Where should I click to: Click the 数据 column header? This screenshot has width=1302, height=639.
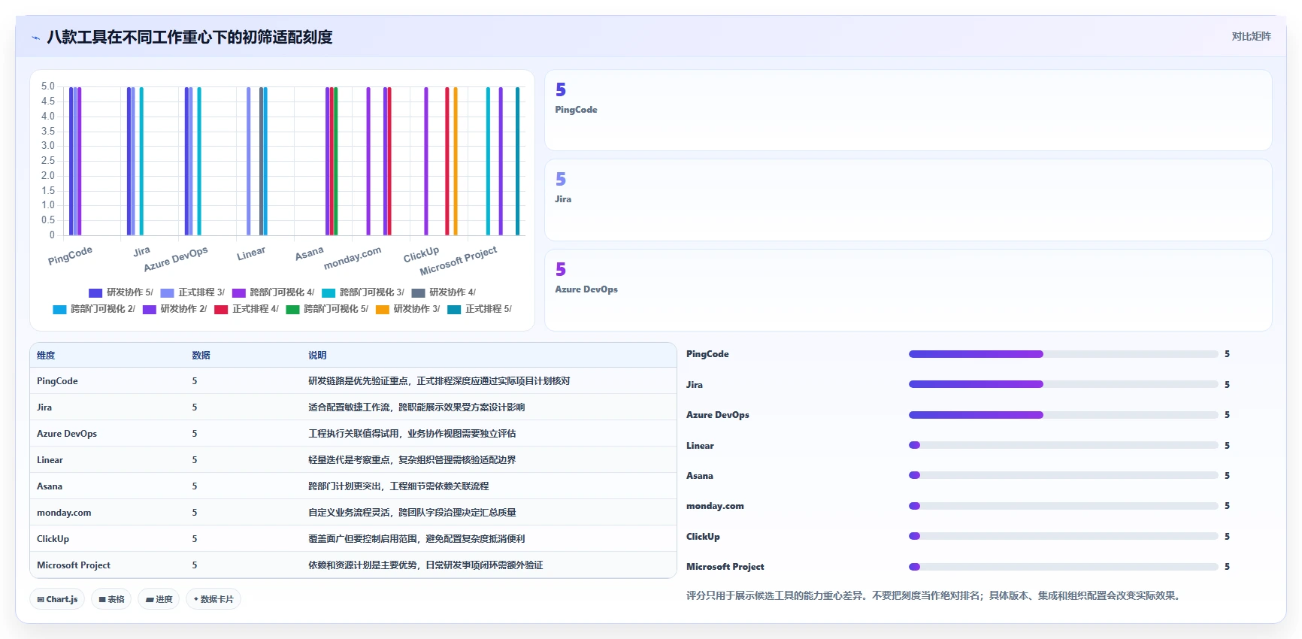point(201,356)
